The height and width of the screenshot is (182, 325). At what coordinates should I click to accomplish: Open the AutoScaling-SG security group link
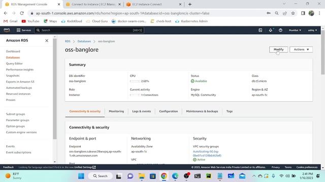[207, 154]
